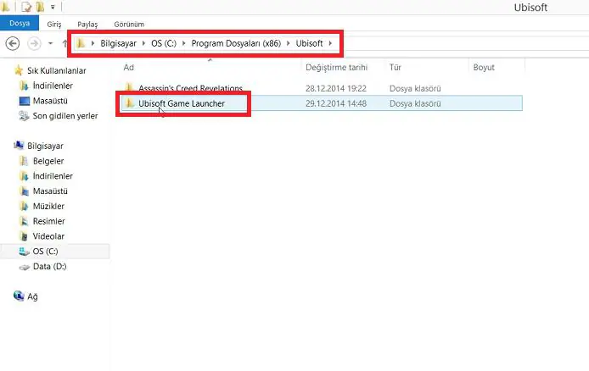Open Ağ network in navigation pane
This screenshot has height=371, width=589.
click(32, 296)
